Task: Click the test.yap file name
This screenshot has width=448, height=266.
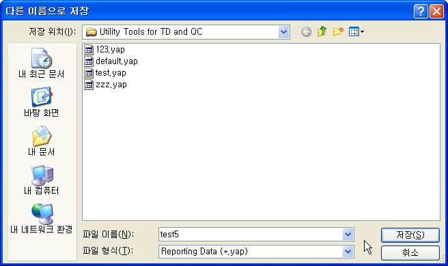Action: pos(111,73)
